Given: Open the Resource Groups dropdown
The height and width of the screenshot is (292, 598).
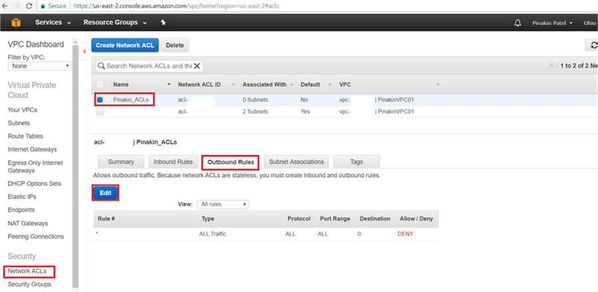Looking at the screenshot, I should coord(115,23).
